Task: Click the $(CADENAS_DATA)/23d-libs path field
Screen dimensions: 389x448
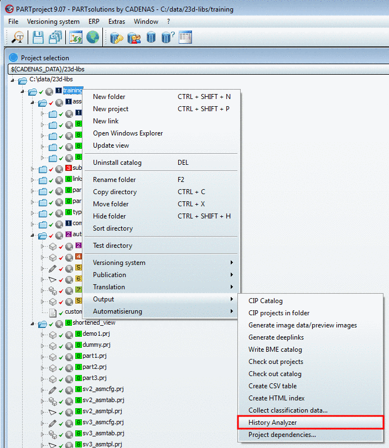Action: coord(198,69)
